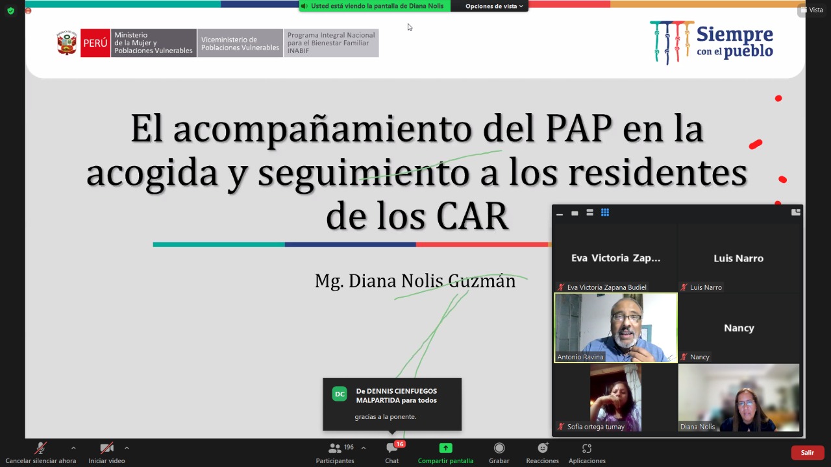Select grid view in video panel
The width and height of the screenshot is (831, 467).
pos(605,213)
